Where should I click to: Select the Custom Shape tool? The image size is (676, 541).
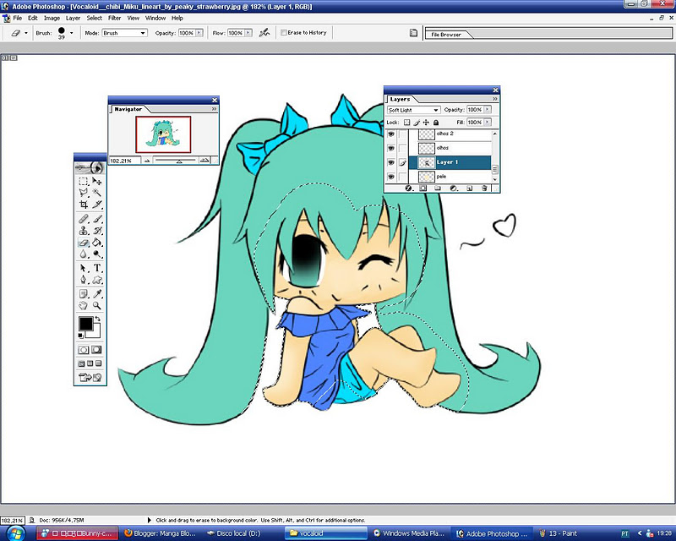coord(97,280)
